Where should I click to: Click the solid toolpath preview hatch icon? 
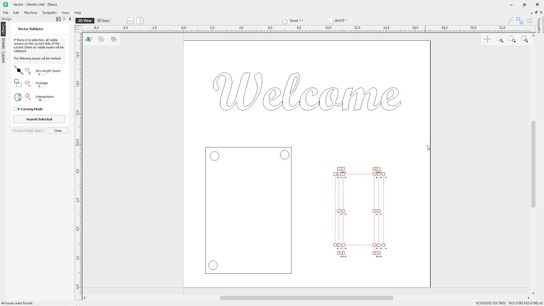click(113, 39)
